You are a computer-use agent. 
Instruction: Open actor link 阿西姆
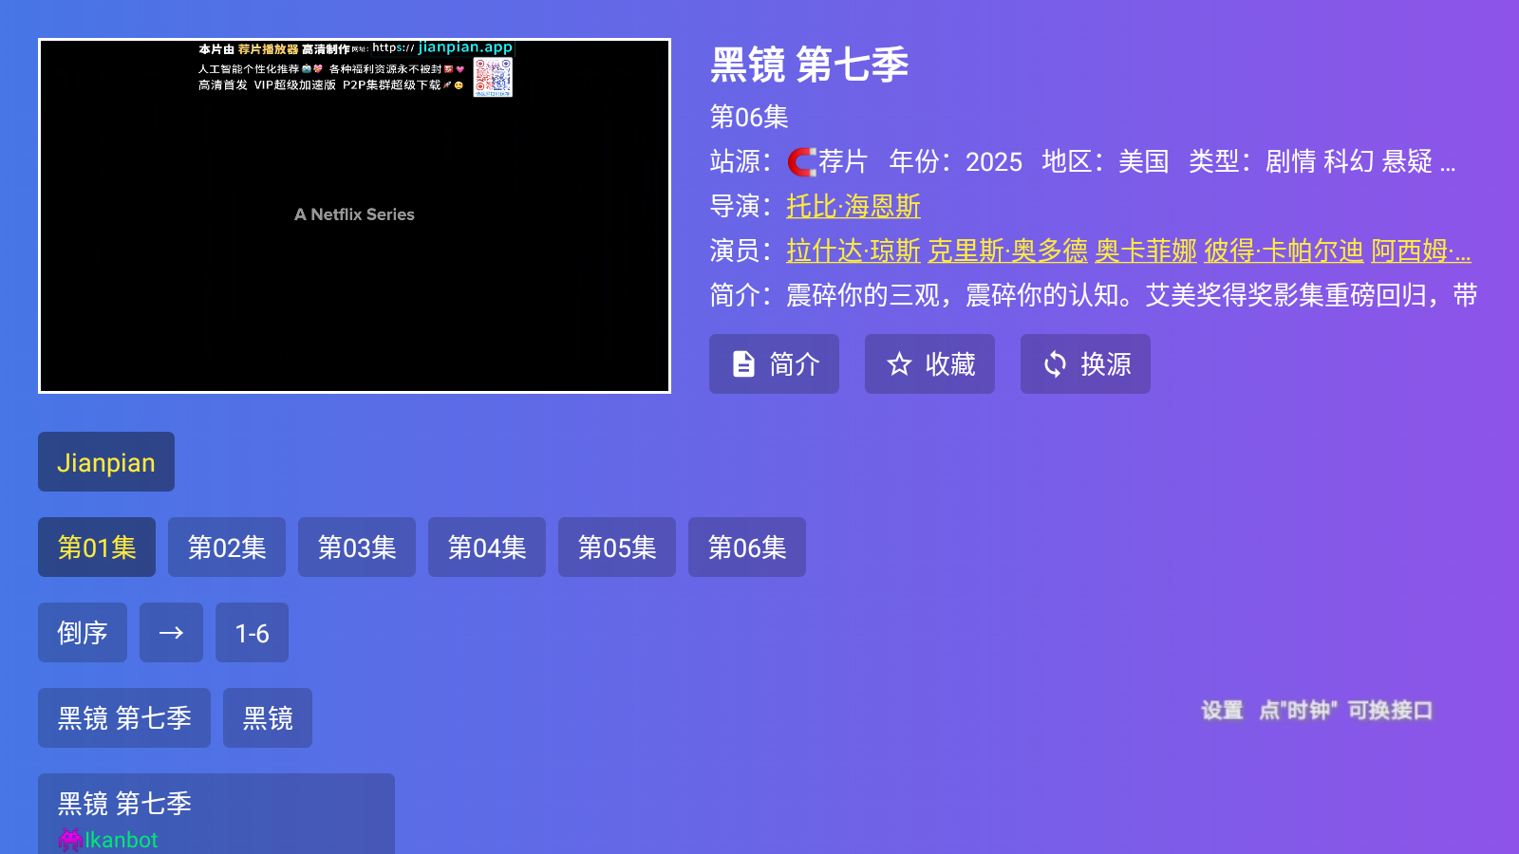[1421, 251]
